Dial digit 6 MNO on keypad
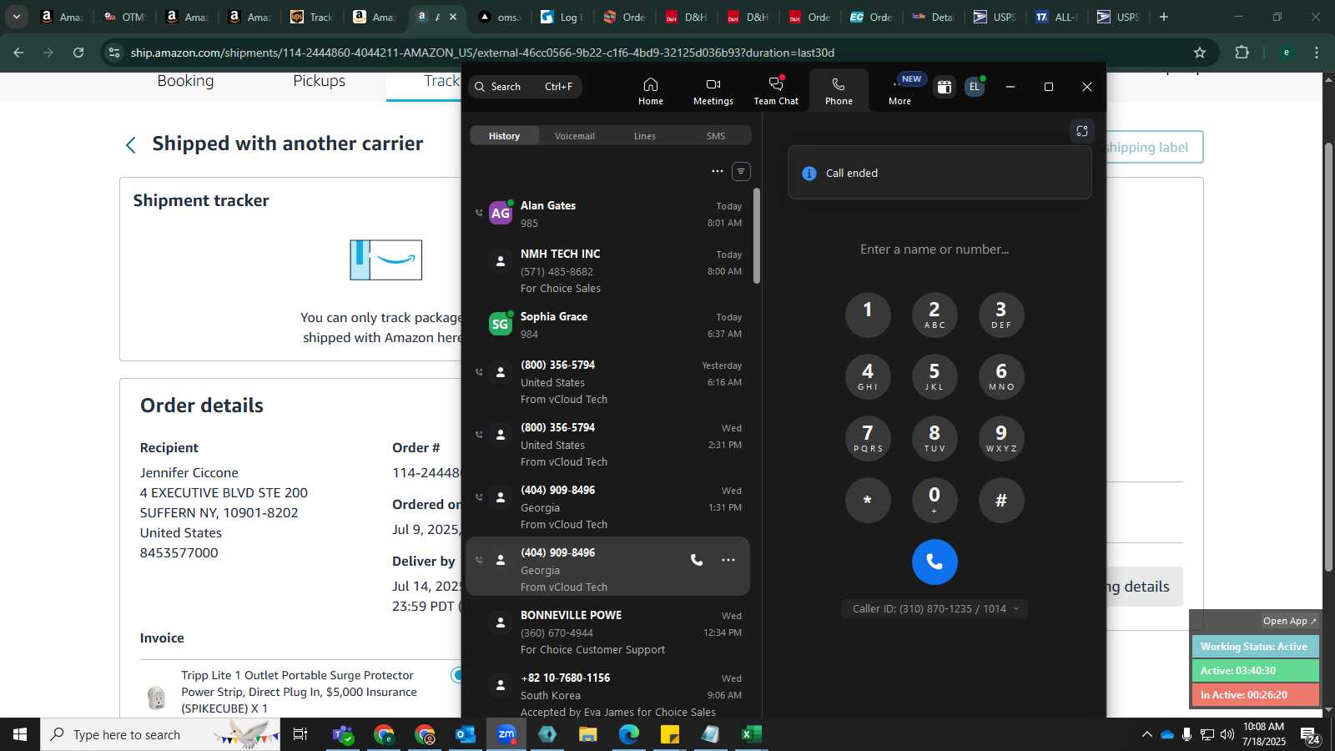This screenshot has height=751, width=1335. [x=1001, y=376]
